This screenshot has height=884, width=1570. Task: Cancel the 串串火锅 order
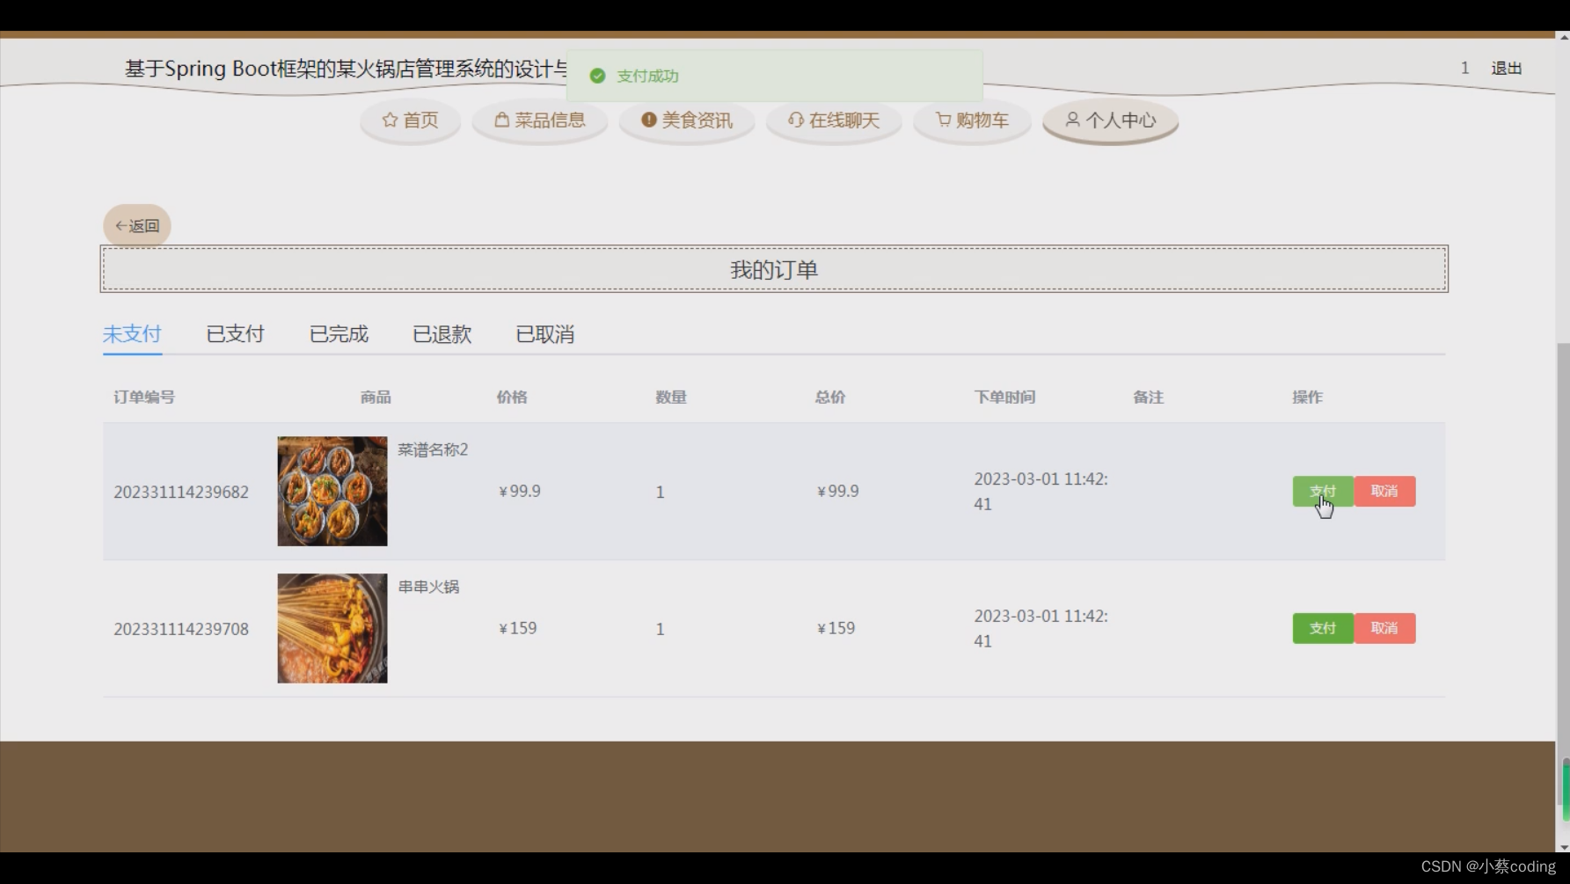pyautogui.click(x=1384, y=628)
